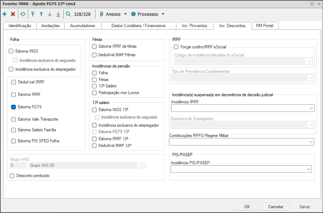This screenshot has width=323, height=213.
Task: Click the Processos gear icon
Action: point(133,14)
